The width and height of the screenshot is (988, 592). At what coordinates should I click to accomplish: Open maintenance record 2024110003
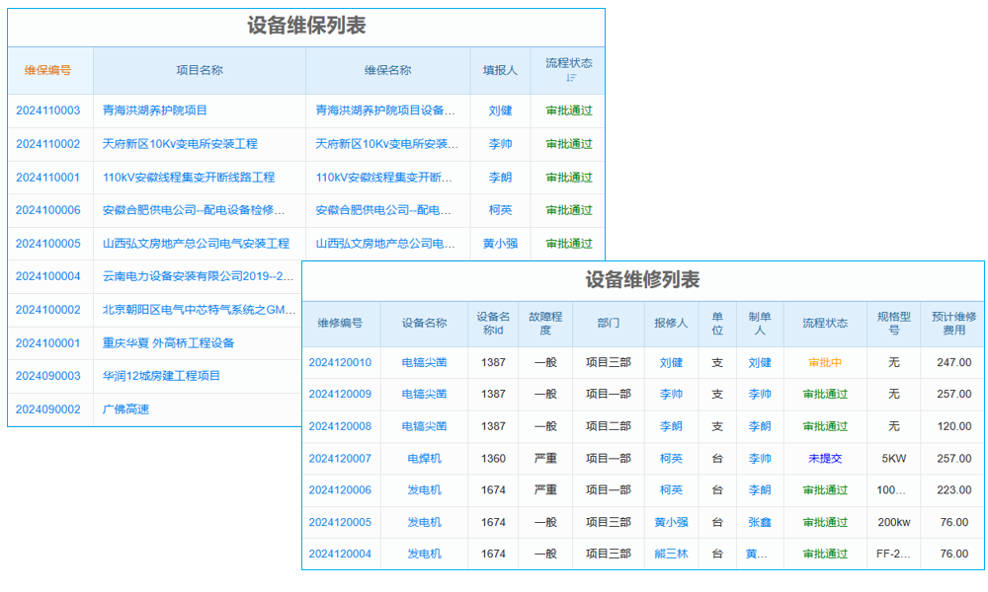click(x=47, y=111)
